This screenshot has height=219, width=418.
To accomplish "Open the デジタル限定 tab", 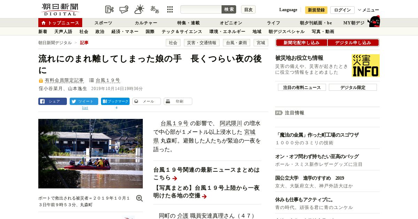I will (x=353, y=87).
